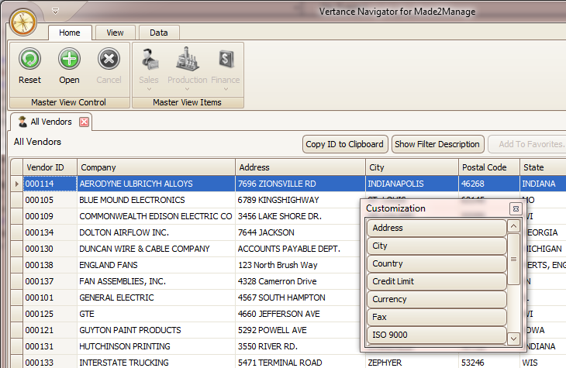Select Fax field in Customization list

pos(437,317)
